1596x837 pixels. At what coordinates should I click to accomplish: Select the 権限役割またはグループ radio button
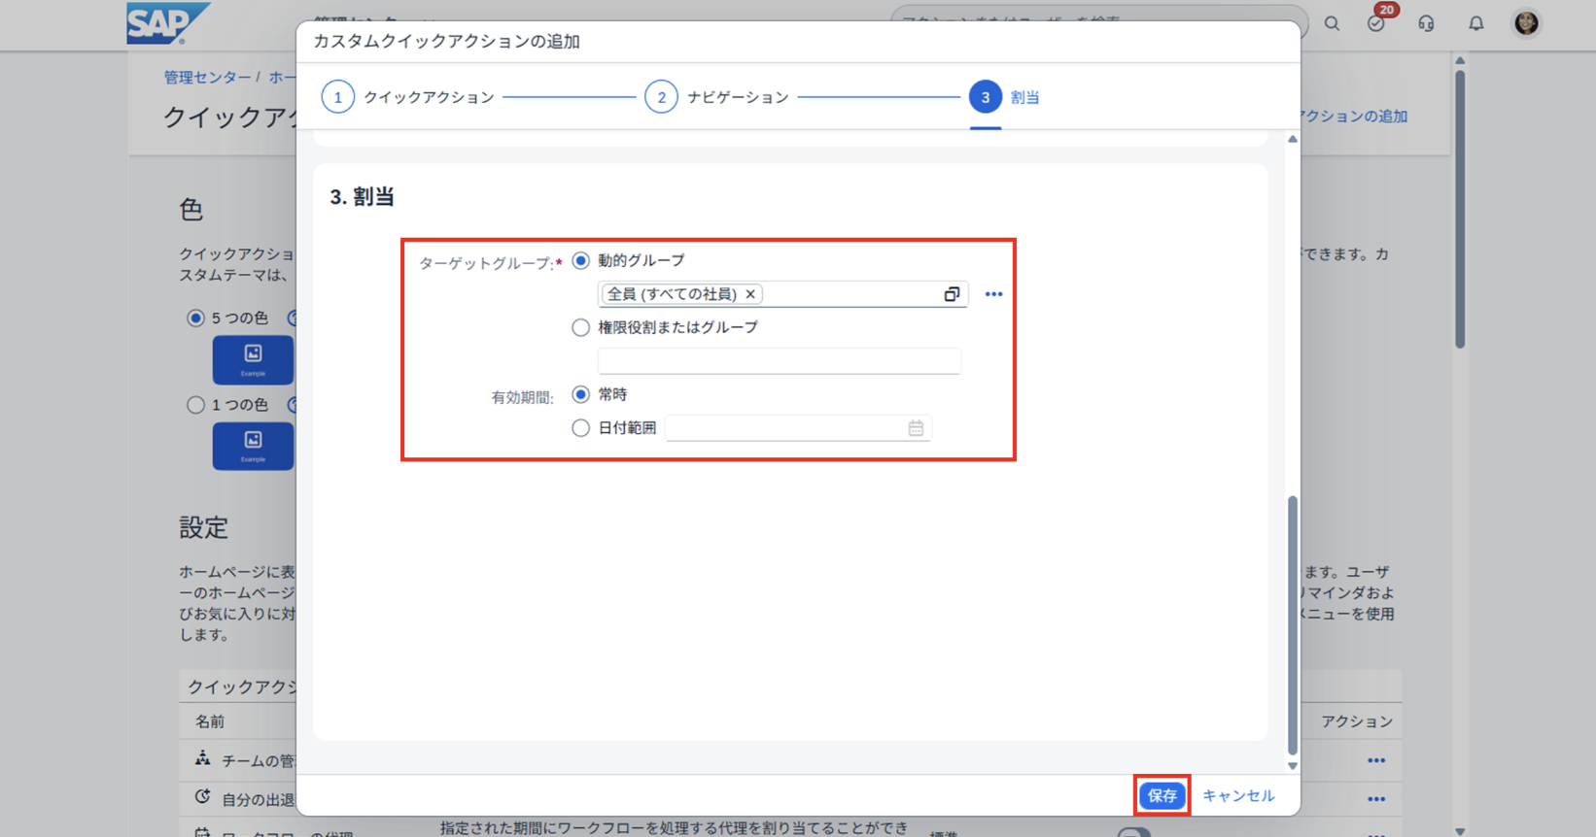click(x=581, y=327)
